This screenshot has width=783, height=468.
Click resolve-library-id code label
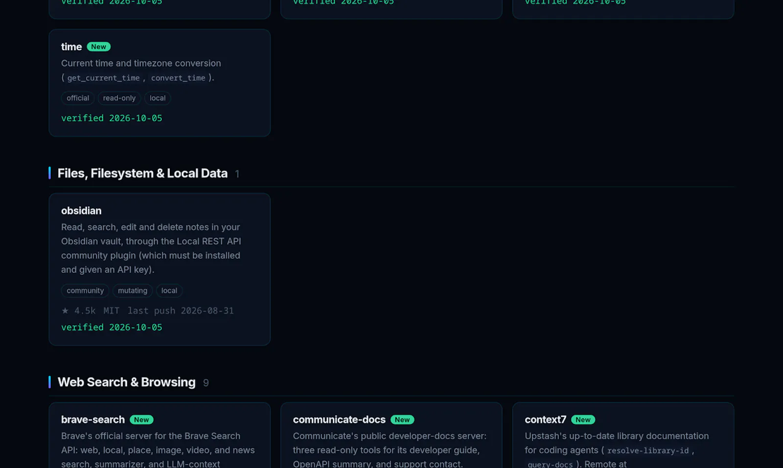click(648, 451)
